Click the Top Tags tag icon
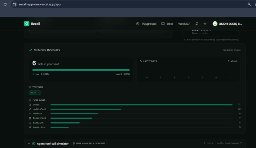The image size is (256, 148). (x=30, y=87)
